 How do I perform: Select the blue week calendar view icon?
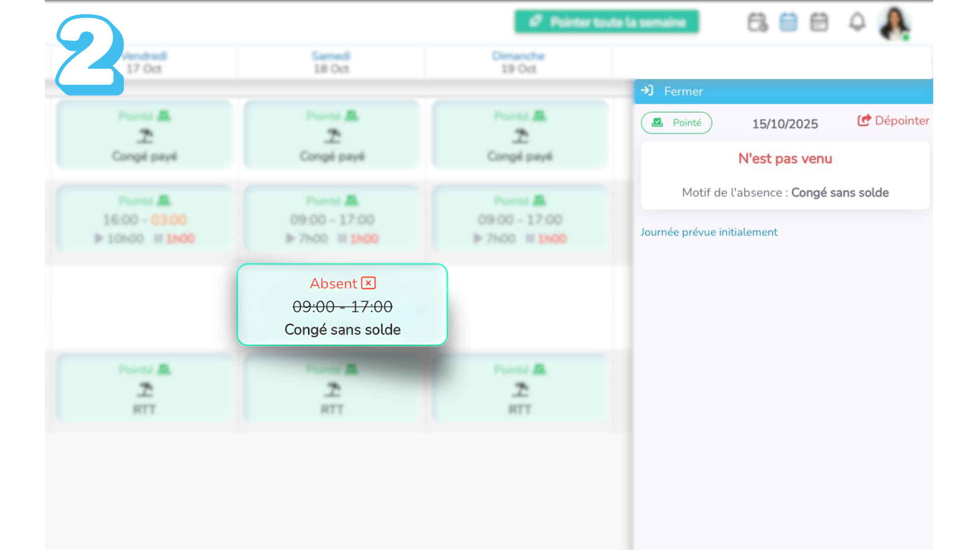click(x=788, y=22)
